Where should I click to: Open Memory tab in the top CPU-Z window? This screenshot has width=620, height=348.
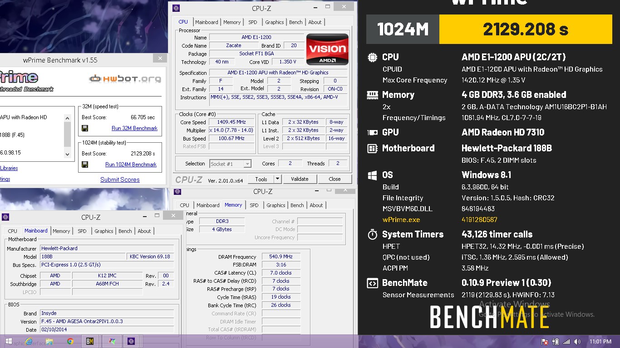pos(232,22)
